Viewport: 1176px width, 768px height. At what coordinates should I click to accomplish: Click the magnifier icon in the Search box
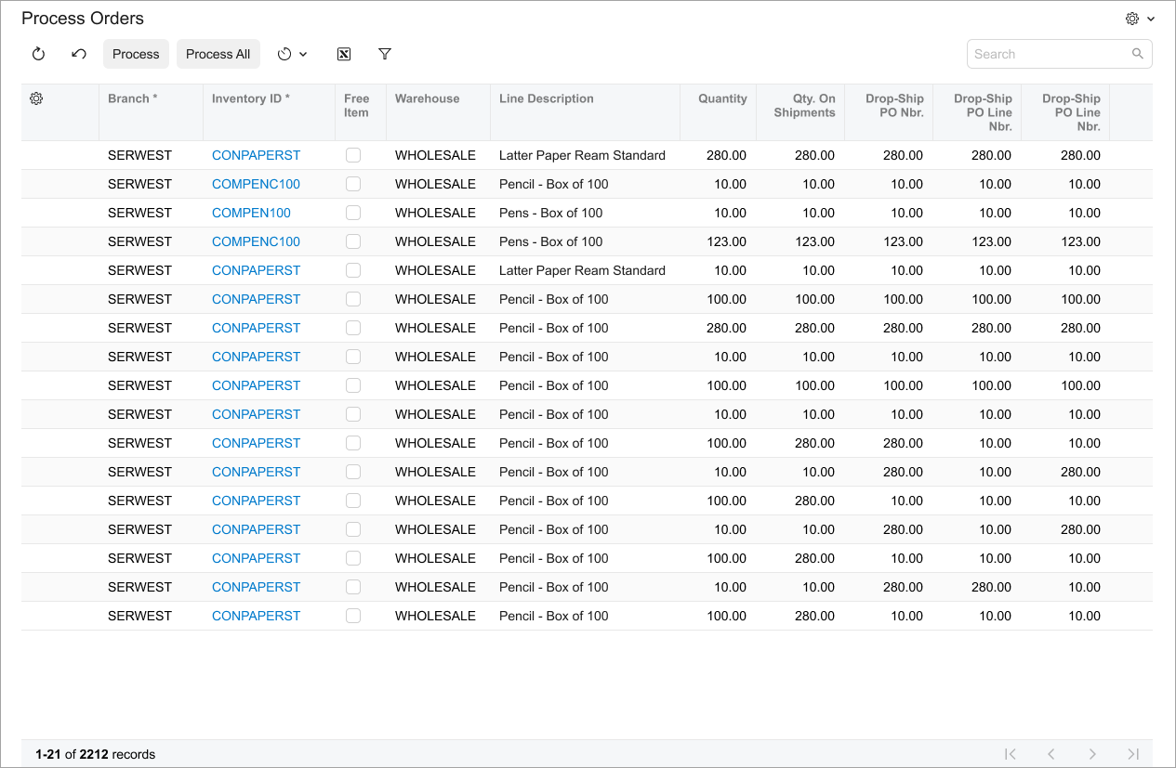(1137, 54)
